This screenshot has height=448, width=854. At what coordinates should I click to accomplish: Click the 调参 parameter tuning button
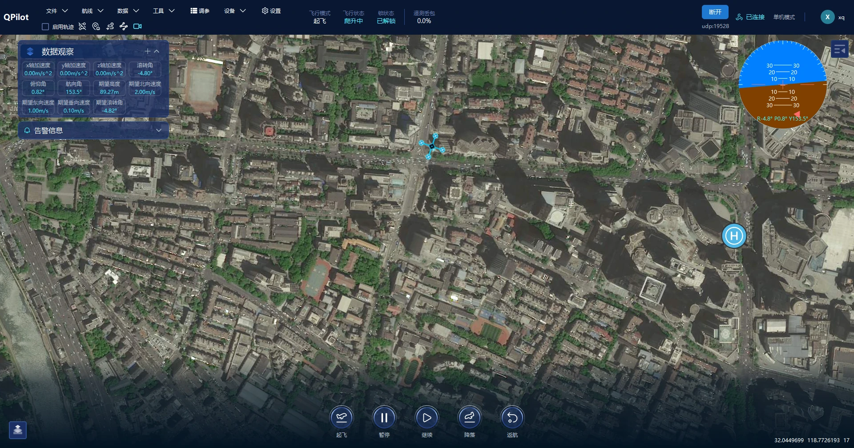pos(200,11)
